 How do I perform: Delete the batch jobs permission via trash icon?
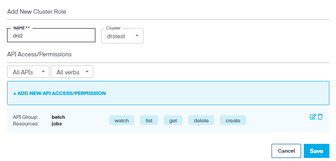320,117
